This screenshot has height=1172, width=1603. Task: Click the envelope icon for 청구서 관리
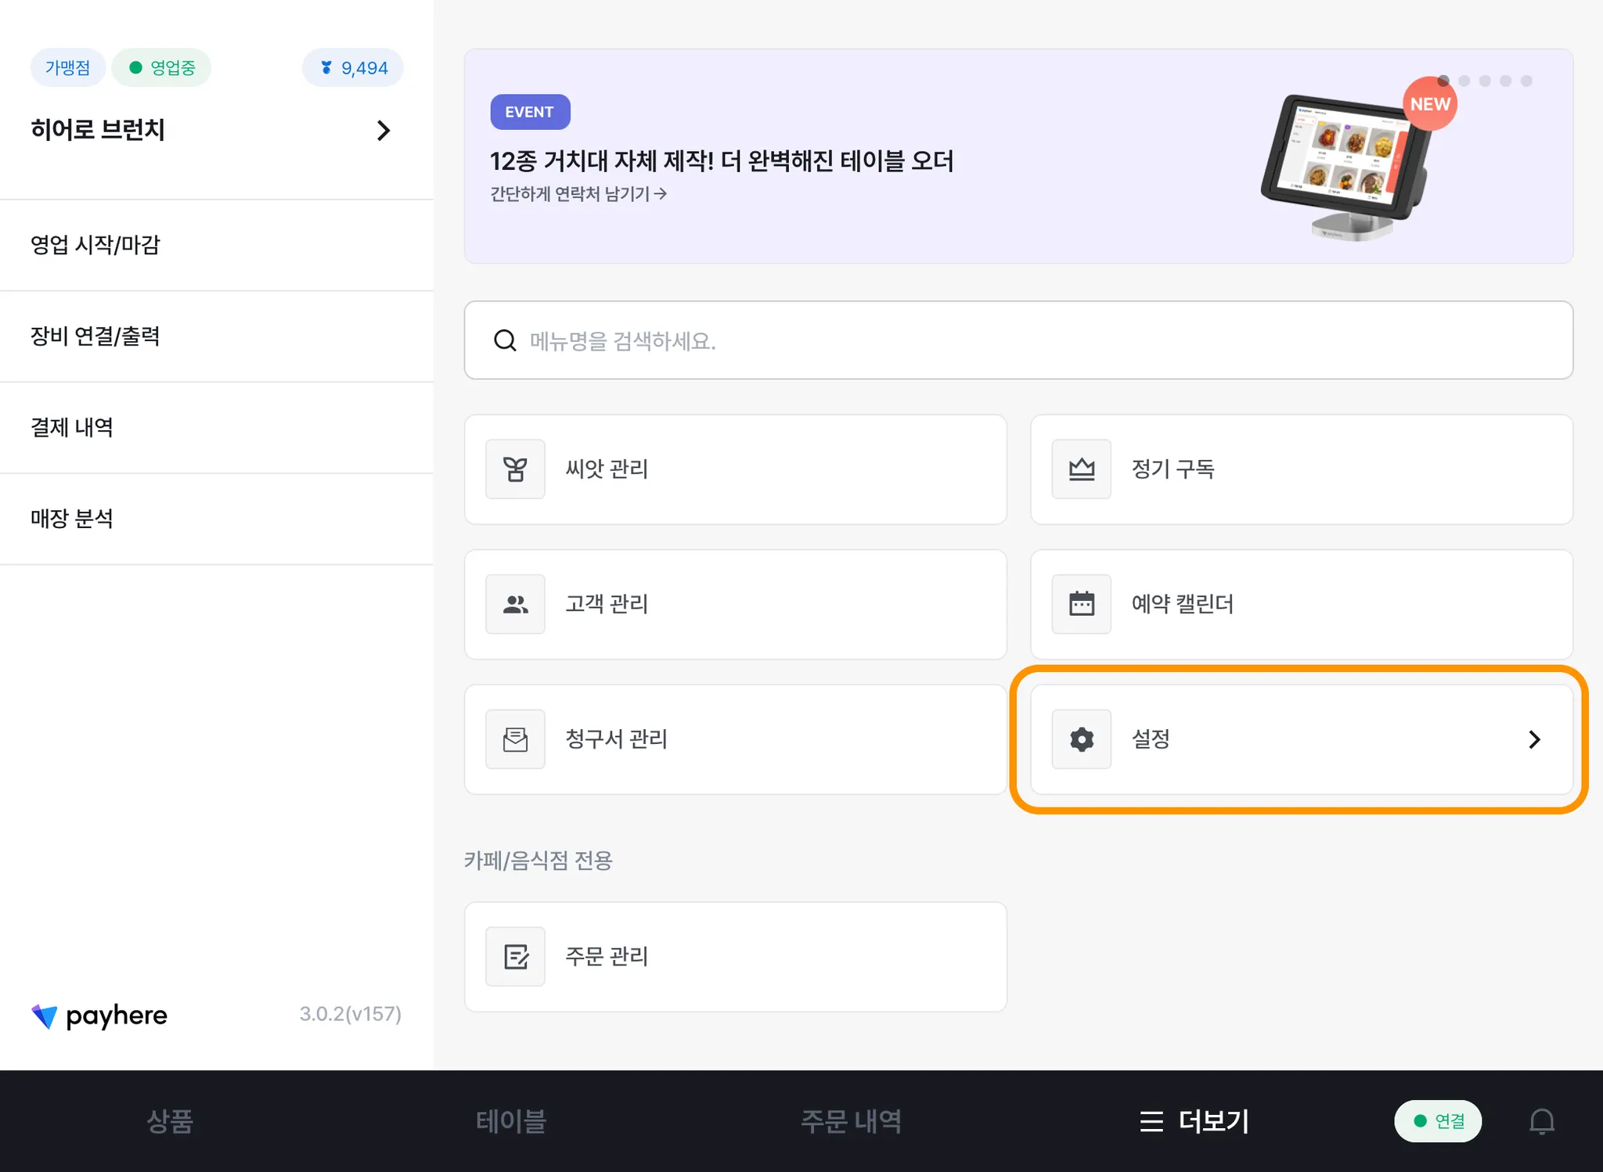(515, 739)
